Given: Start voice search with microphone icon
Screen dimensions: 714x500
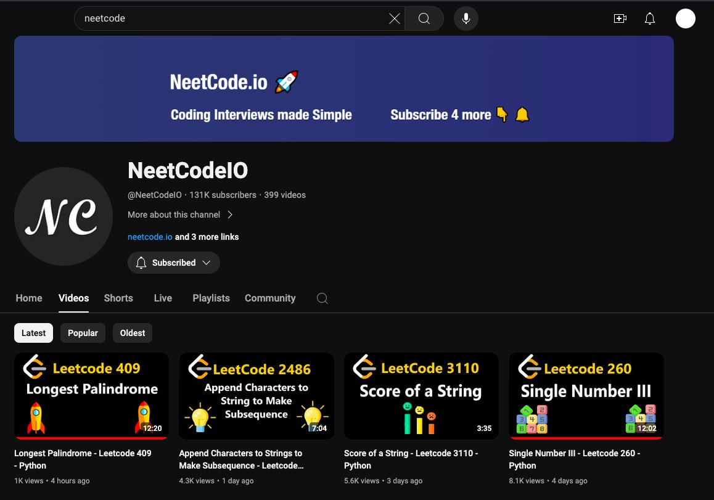Looking at the screenshot, I should tap(466, 18).
